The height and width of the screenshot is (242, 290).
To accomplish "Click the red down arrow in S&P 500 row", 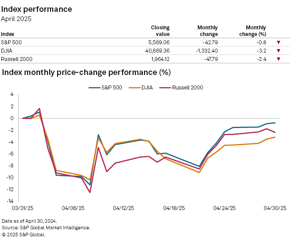I will tap(279, 43).
